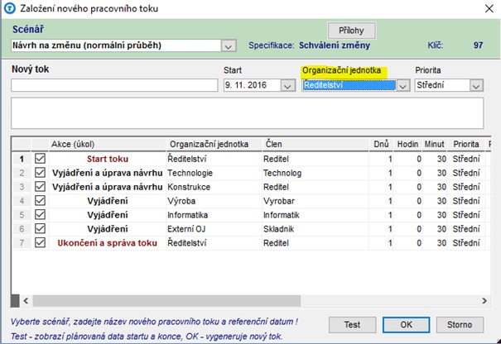Click the Výroba cell

click(x=214, y=201)
